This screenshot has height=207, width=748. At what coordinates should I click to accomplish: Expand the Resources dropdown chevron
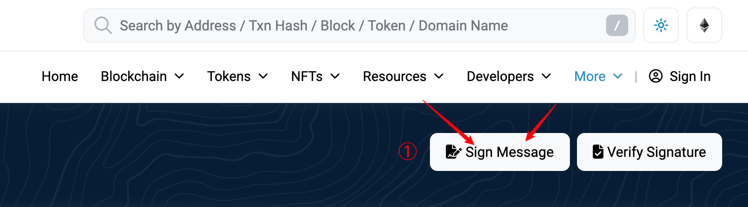(x=439, y=76)
